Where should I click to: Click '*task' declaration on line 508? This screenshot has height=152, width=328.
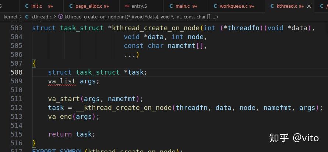tap(134, 72)
